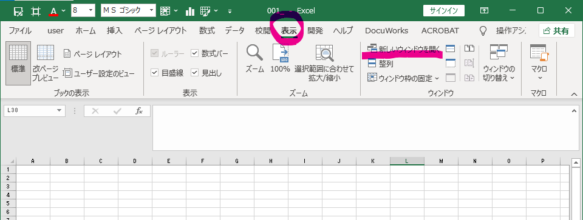Open the font size 8 dropdown
Screen dimensions: 583x220
pyautogui.click(x=91, y=11)
